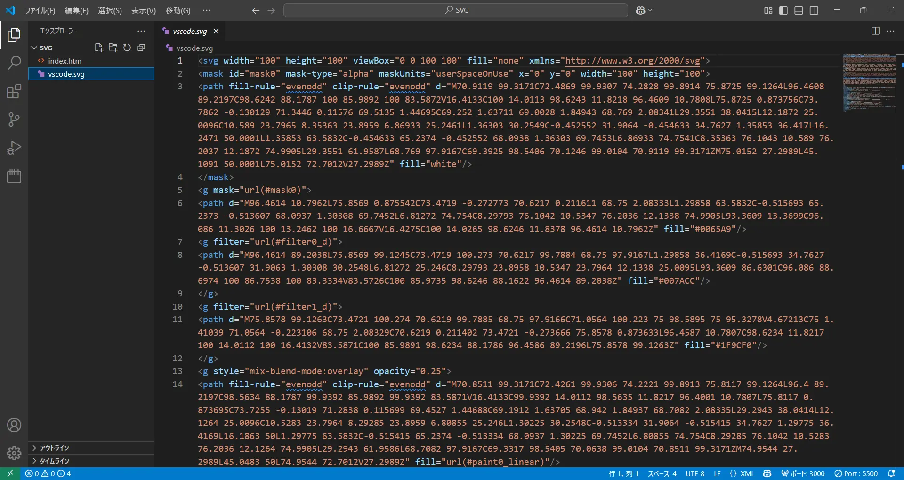Click vscode.svg breadcrumb above editor
The width and height of the screenshot is (904, 480).
(194, 48)
